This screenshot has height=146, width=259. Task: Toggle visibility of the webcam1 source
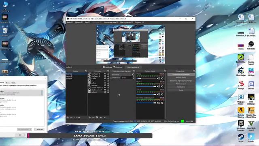(105, 92)
